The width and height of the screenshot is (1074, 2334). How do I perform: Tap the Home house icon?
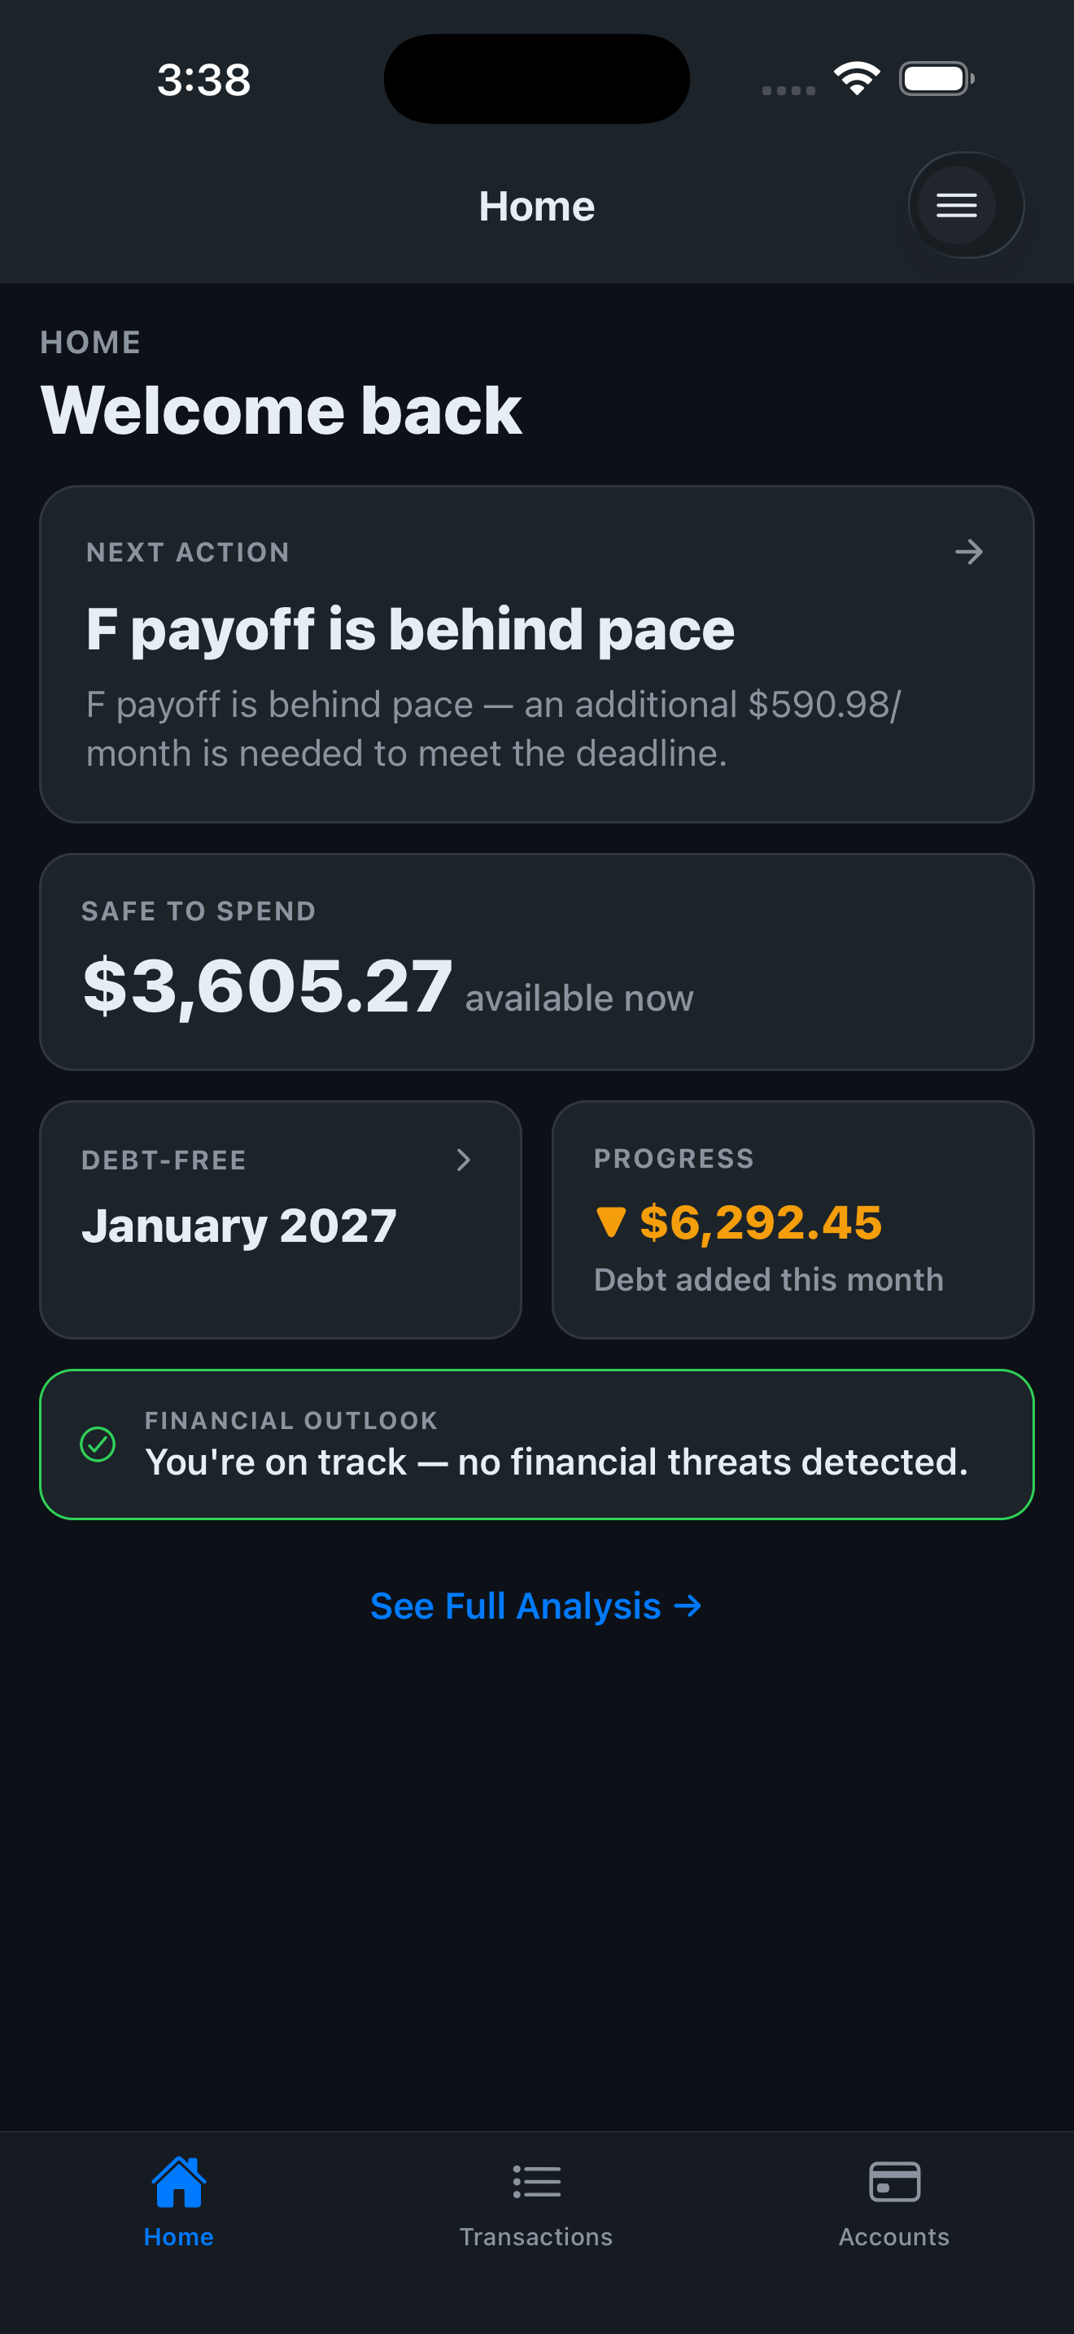click(179, 2181)
